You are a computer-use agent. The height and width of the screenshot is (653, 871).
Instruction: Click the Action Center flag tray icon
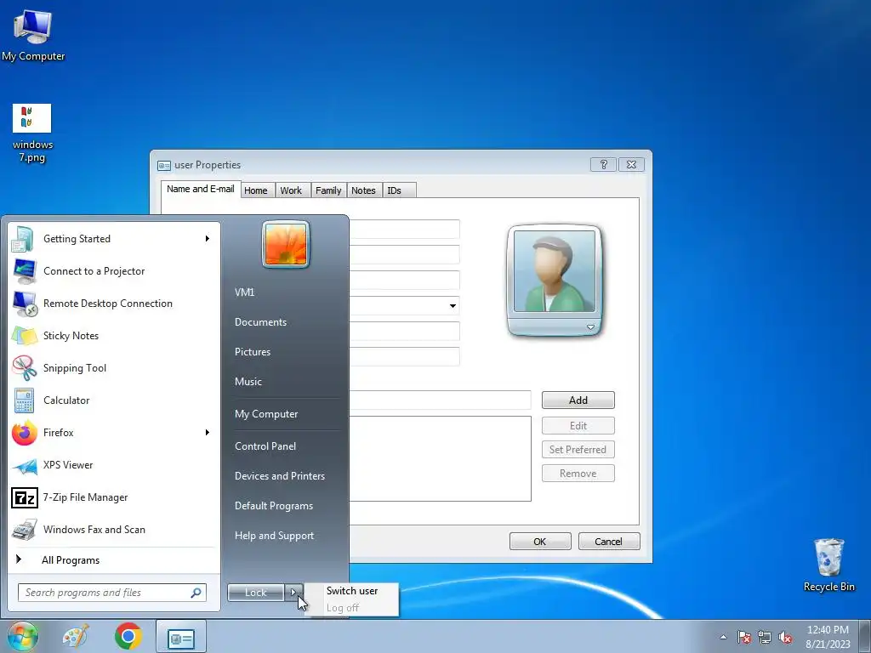click(744, 637)
